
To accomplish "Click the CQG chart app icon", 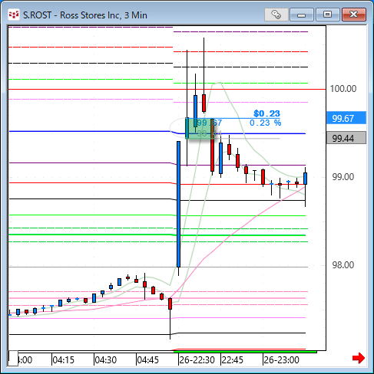I will click(x=13, y=15).
